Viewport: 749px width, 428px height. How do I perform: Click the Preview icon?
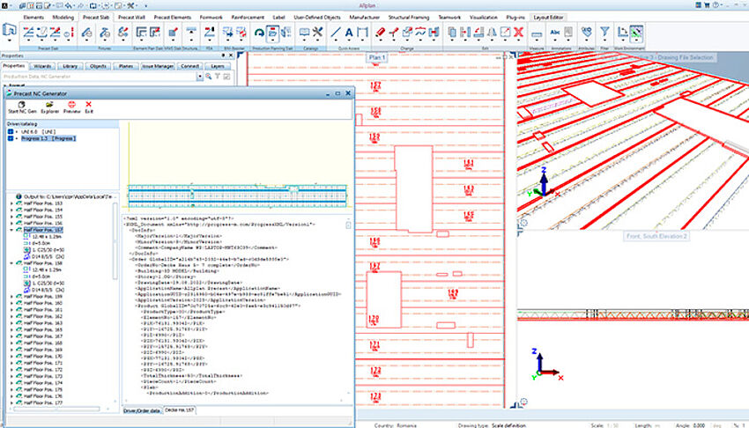71,106
